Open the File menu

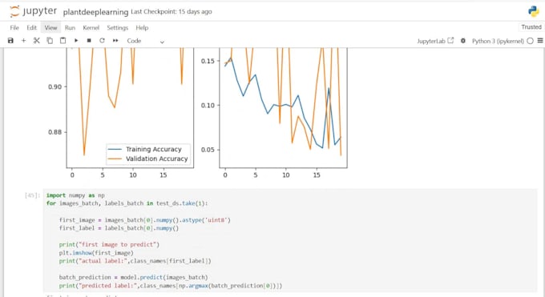point(14,28)
